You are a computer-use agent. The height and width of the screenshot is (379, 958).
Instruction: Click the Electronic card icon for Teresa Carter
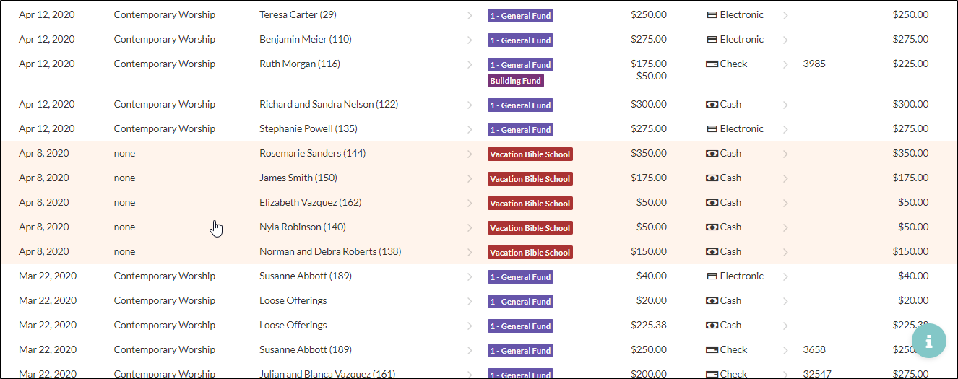click(x=712, y=15)
